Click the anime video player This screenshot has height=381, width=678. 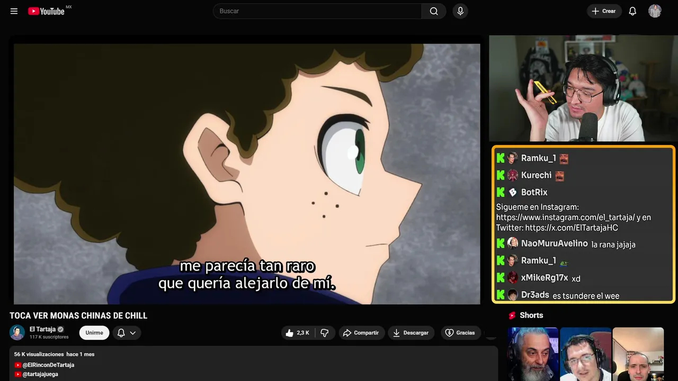[x=247, y=174]
